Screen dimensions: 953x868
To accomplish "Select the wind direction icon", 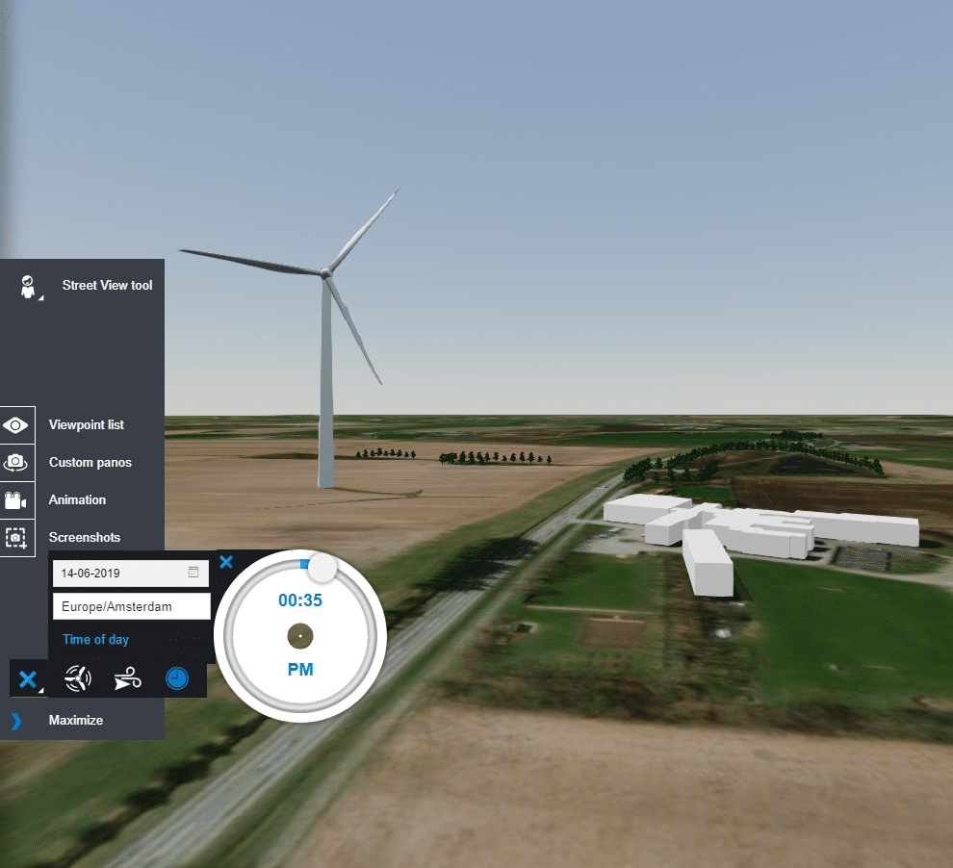I will click(128, 678).
